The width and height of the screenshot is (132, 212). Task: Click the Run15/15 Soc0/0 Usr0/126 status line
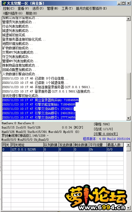pos(21,127)
